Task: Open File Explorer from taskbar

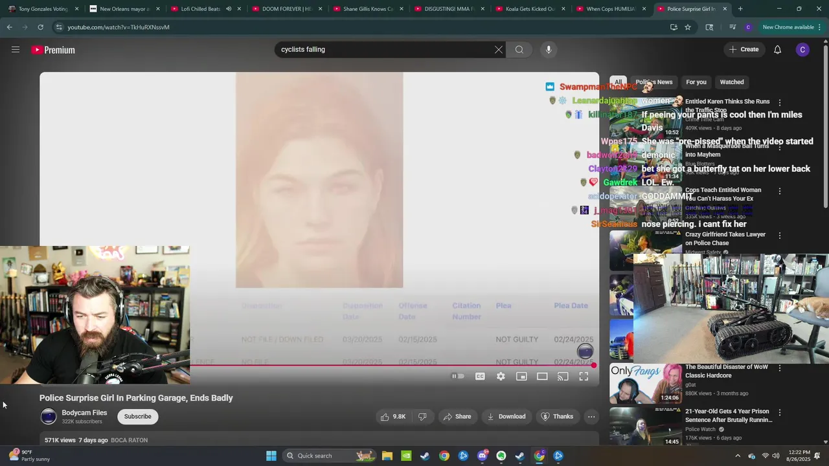Action: tap(387, 456)
